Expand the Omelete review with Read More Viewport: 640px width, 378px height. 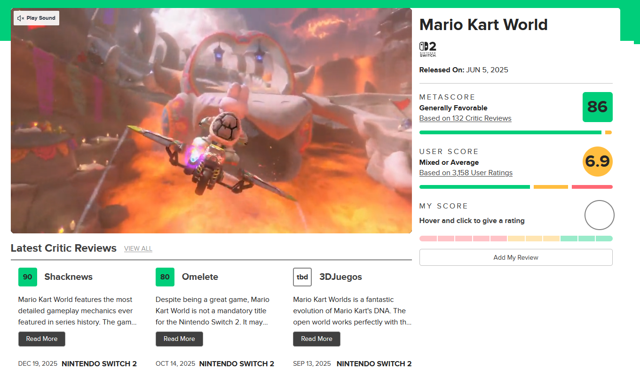(179, 339)
